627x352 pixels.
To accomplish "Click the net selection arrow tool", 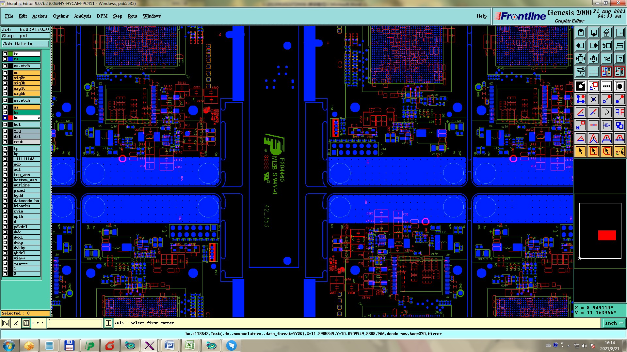I will pyautogui.click(x=619, y=151).
